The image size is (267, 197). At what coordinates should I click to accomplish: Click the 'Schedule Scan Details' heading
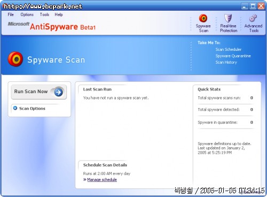(105, 165)
